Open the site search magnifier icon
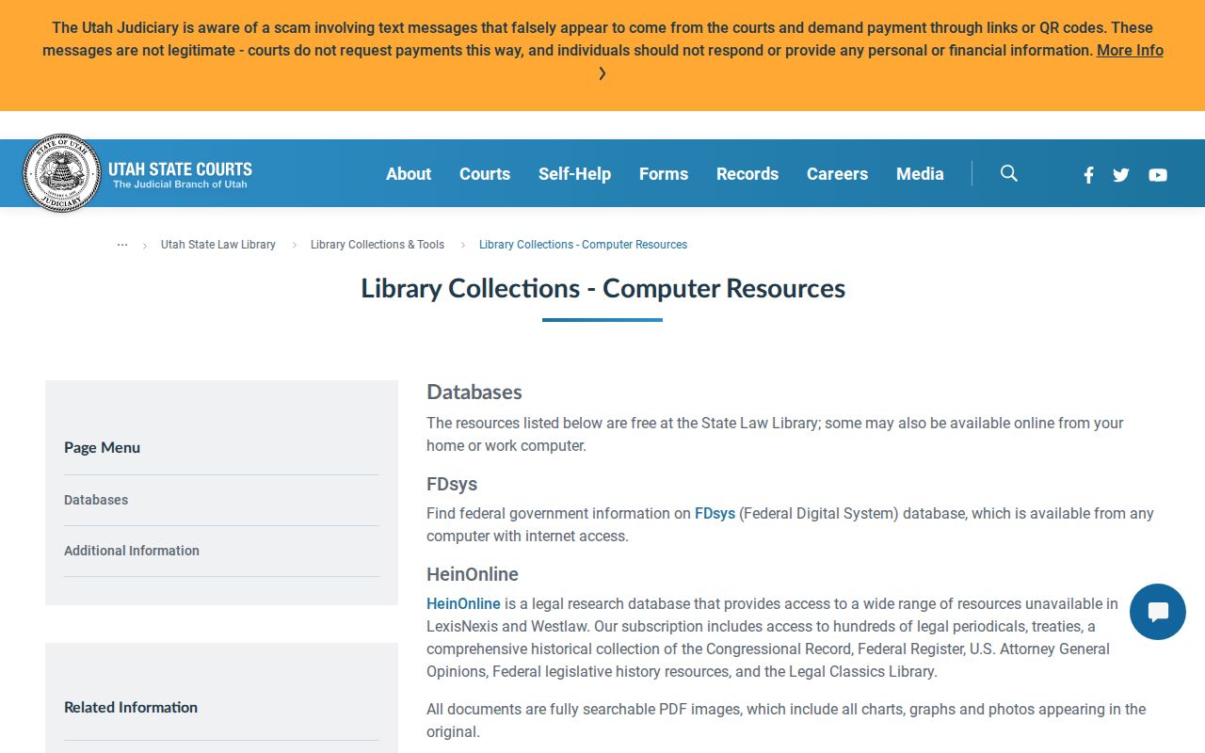The height and width of the screenshot is (753, 1205). 1009,173
